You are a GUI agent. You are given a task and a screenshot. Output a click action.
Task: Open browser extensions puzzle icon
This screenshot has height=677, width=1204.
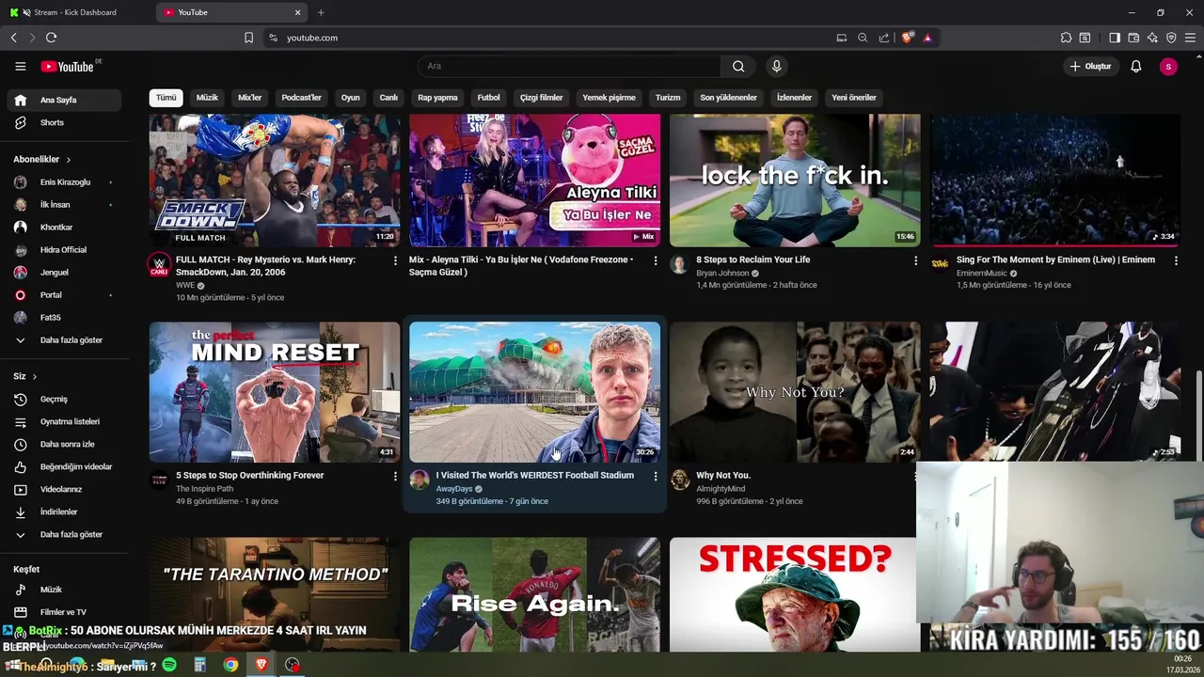coord(1066,38)
